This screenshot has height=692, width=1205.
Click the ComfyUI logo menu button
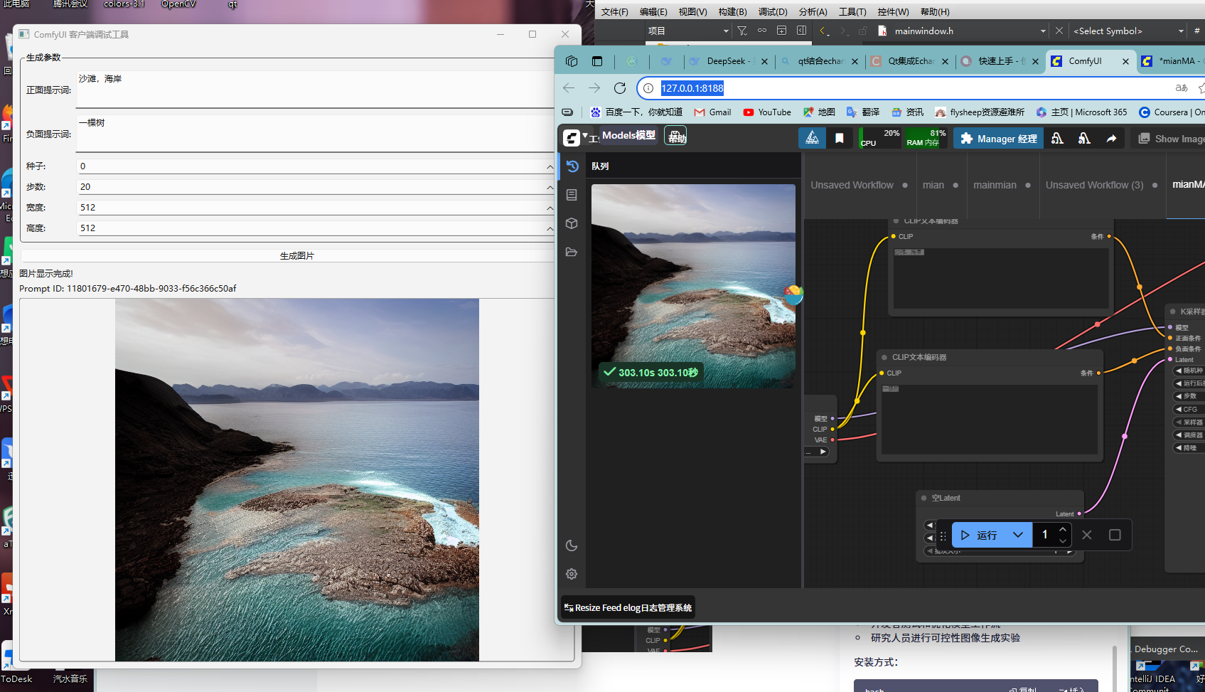coord(572,138)
